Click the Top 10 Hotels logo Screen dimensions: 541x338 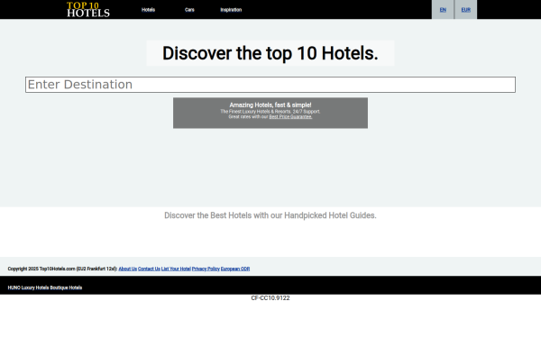(x=88, y=9)
